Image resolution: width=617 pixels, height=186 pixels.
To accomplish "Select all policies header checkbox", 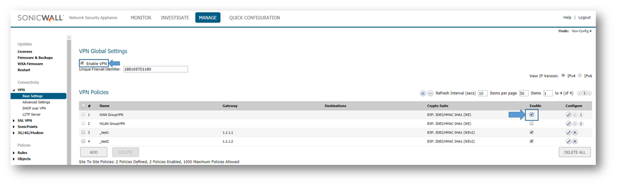I will coord(83,106).
